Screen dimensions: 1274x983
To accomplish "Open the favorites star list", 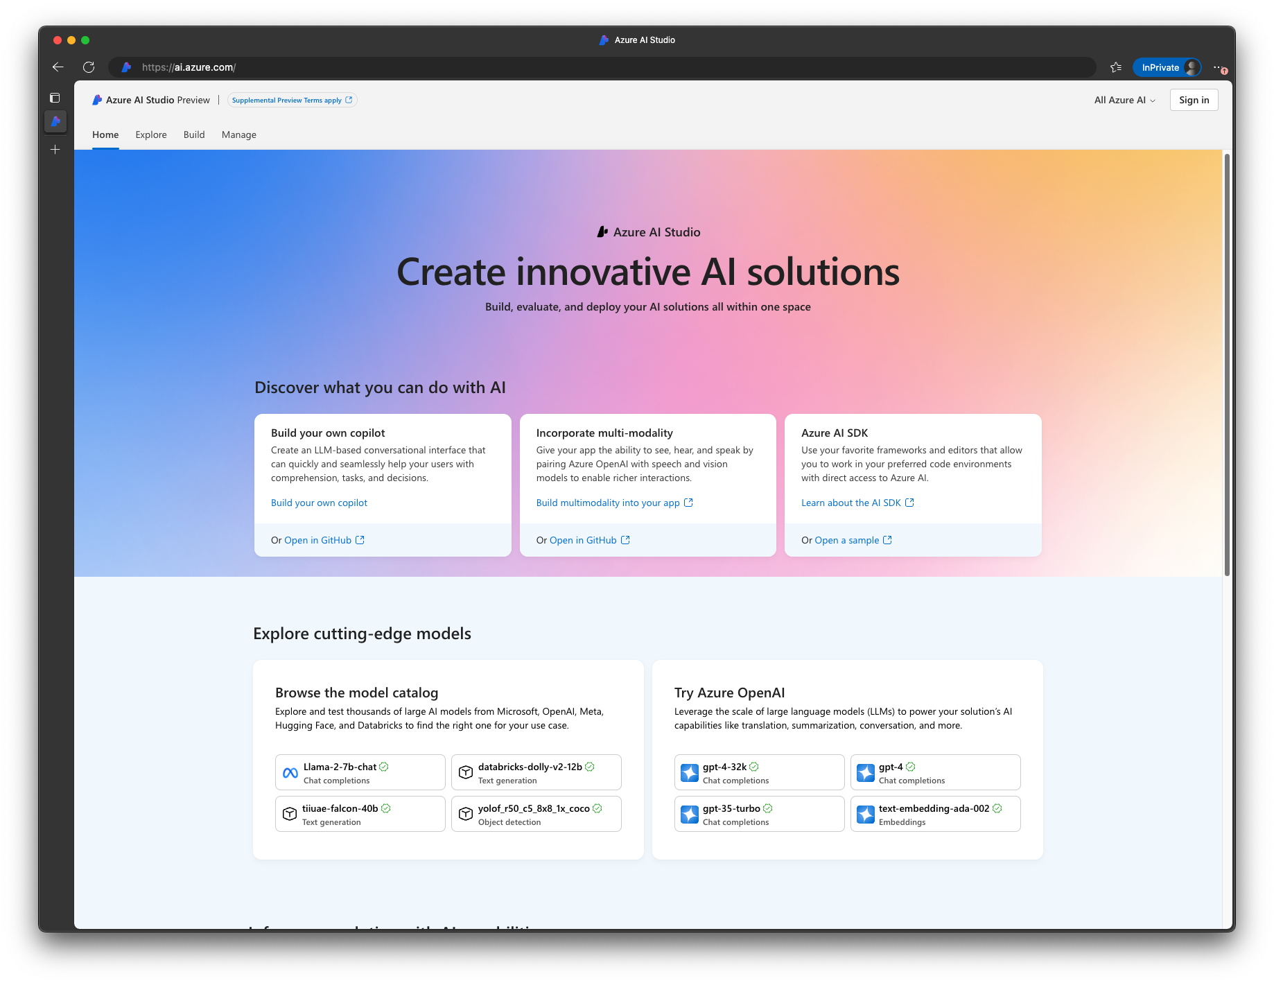I will pyautogui.click(x=1116, y=67).
